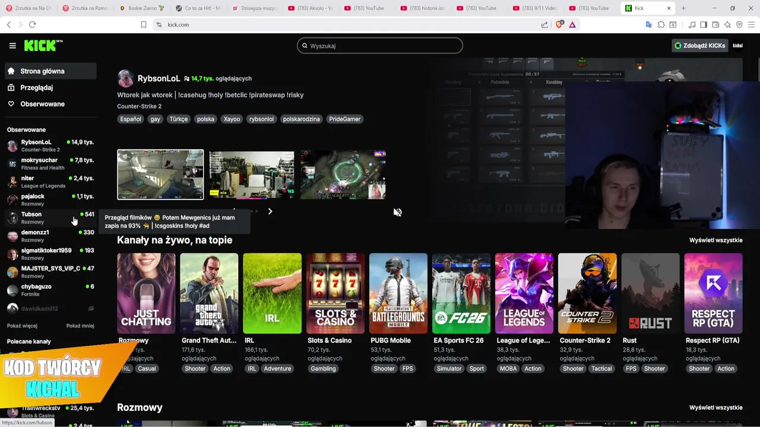Click the next arrow in featured carousel

pyautogui.click(x=270, y=211)
